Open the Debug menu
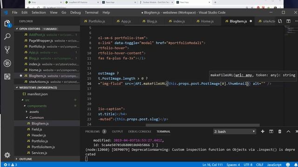The width and height of the screenshot is (298, 167). click(75, 13)
